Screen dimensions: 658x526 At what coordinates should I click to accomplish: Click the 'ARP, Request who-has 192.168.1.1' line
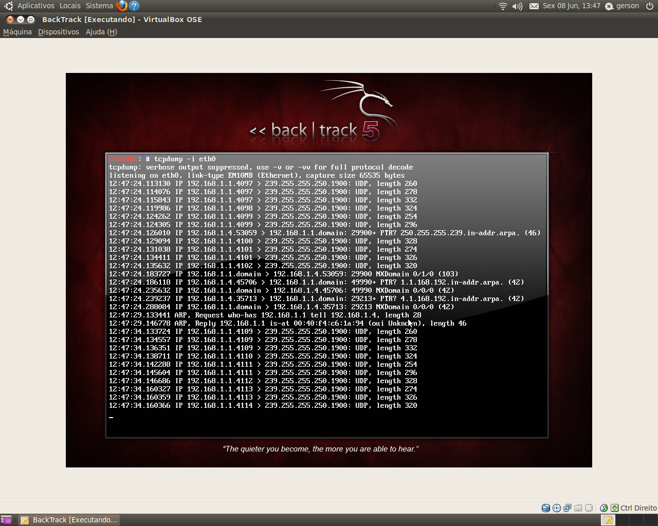(x=265, y=315)
